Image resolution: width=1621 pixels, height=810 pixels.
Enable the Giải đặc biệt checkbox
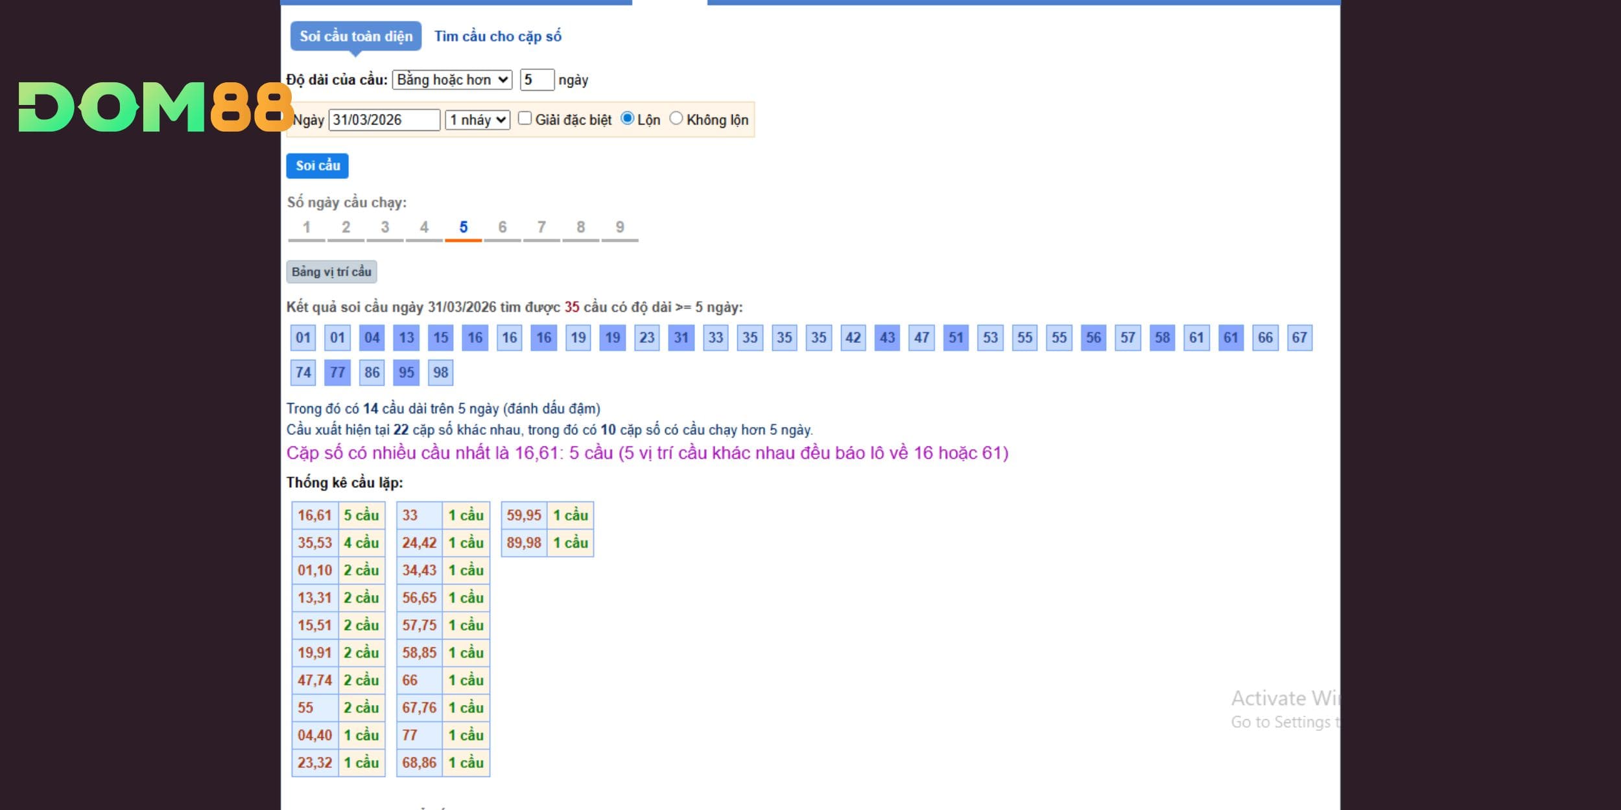click(x=525, y=118)
